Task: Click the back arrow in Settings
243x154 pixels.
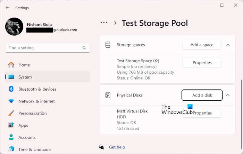Action: [8, 8]
